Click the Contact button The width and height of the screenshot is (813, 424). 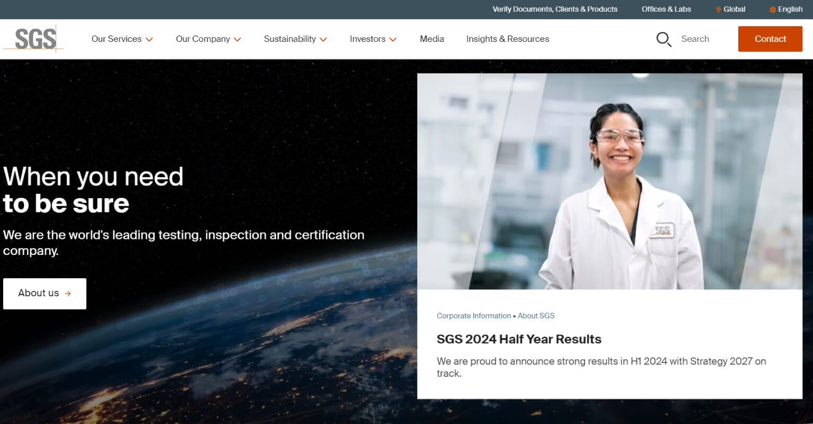click(770, 39)
